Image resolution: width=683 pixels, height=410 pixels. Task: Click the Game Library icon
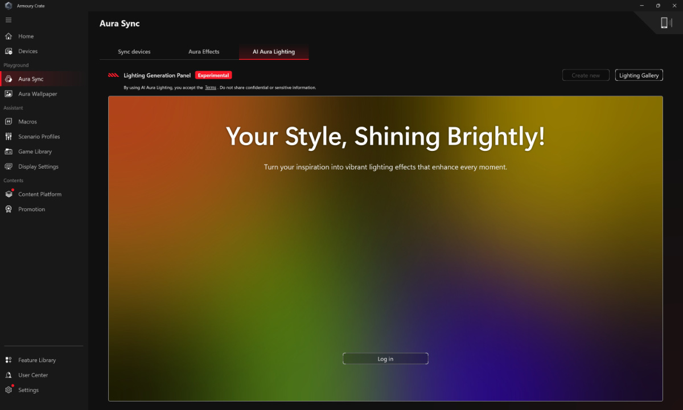pyautogui.click(x=9, y=151)
